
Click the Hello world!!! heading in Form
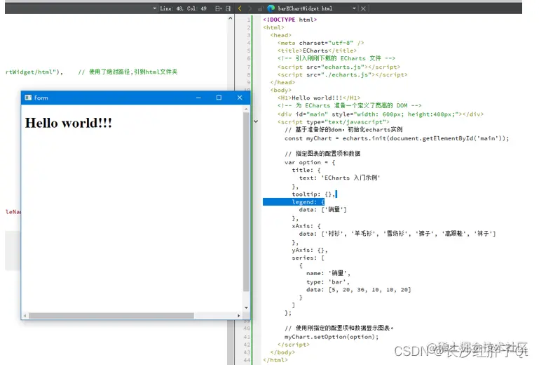(69, 123)
